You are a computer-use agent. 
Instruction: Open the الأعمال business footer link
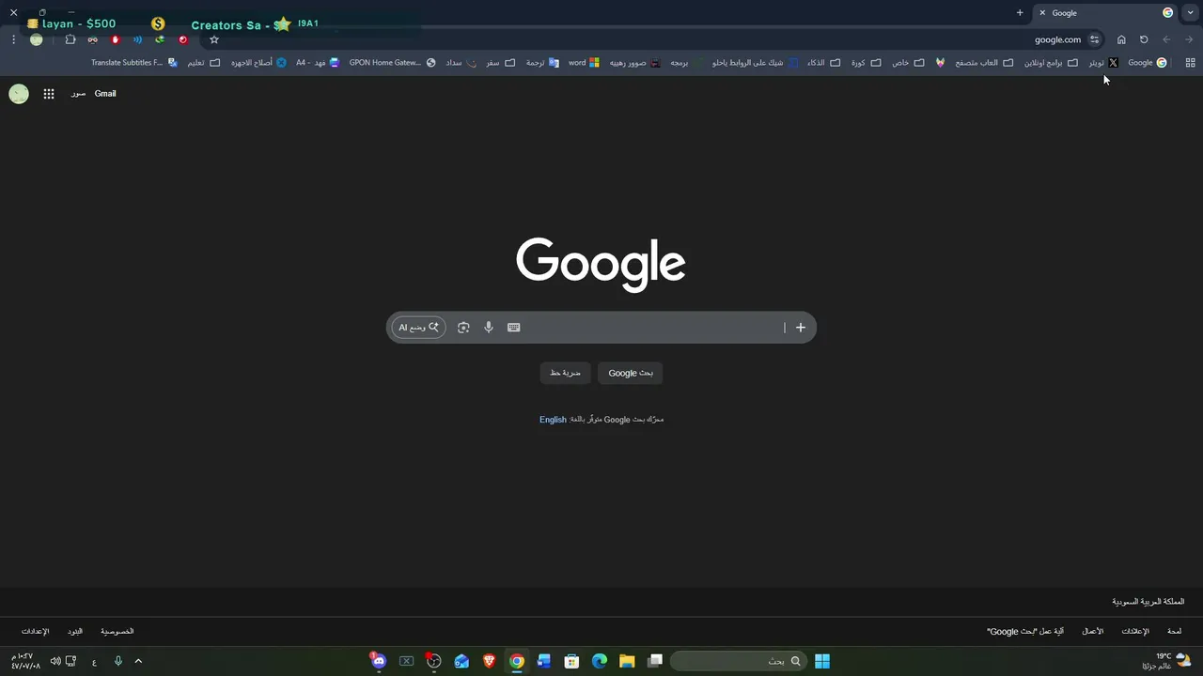[x=1093, y=632]
